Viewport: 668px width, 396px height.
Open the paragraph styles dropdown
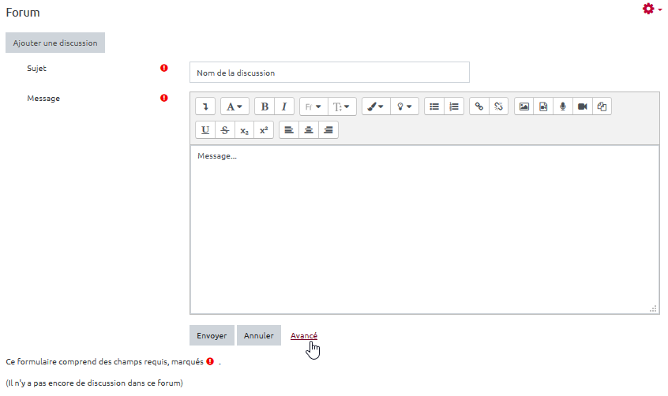point(235,106)
